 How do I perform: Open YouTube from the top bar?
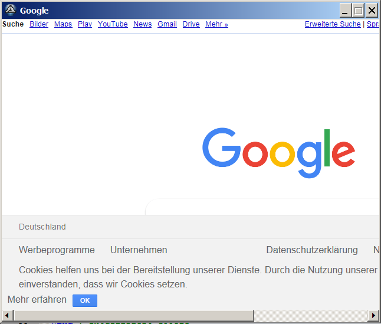coord(113,24)
